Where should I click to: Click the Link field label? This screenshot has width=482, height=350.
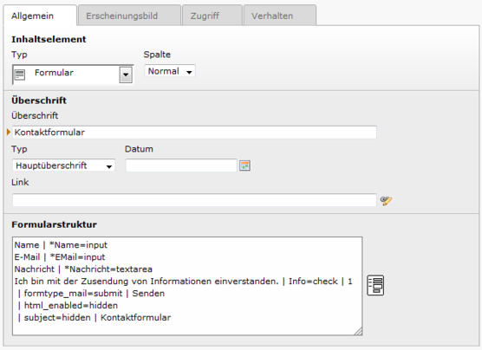(x=20, y=182)
